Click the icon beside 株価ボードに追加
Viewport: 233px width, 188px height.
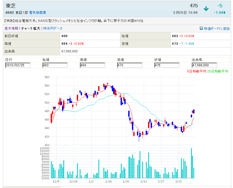(x=201, y=28)
